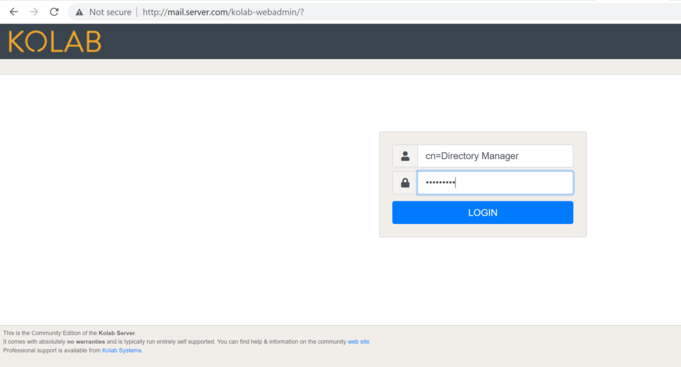
Task: Click the browser forward arrow
Action: [x=34, y=12]
